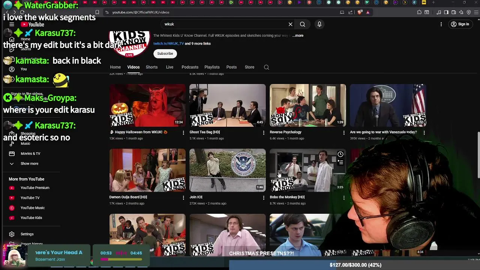Screen dimensions: 480x270
Task: Click the page vertical scrollbar
Action: click(478, 155)
